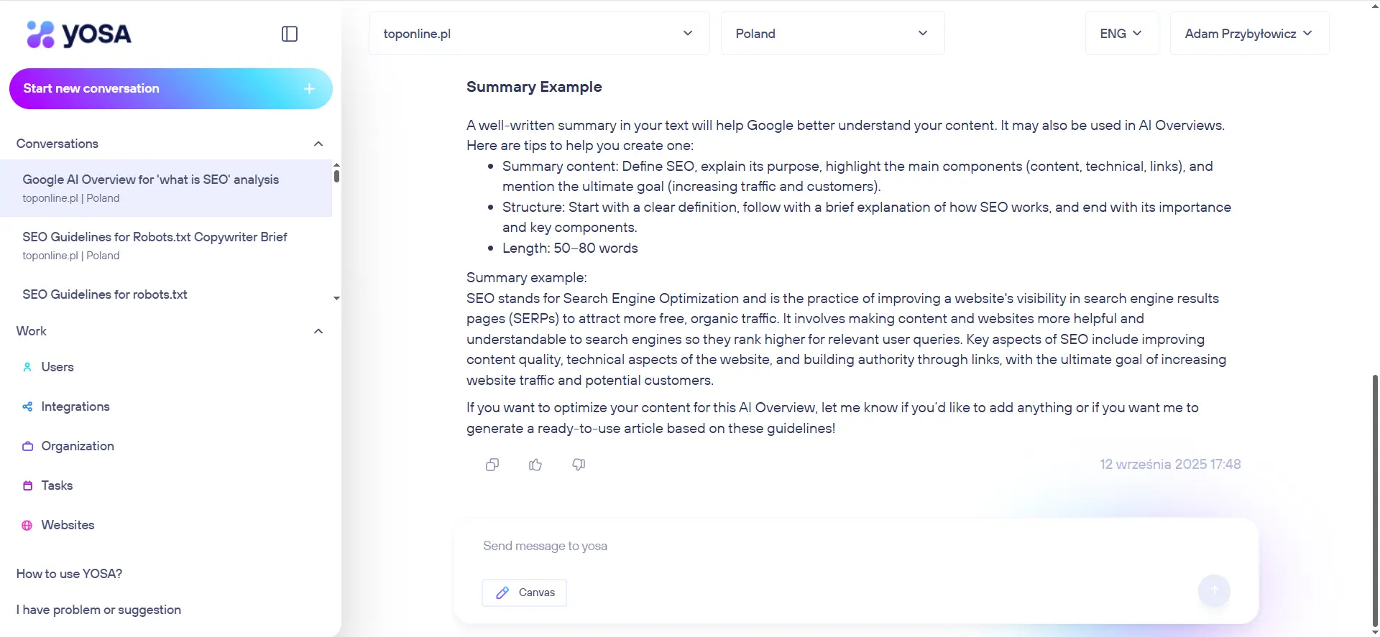1380x637 pixels.
Task: Toggle Canvas mode in message box
Action: point(525,592)
